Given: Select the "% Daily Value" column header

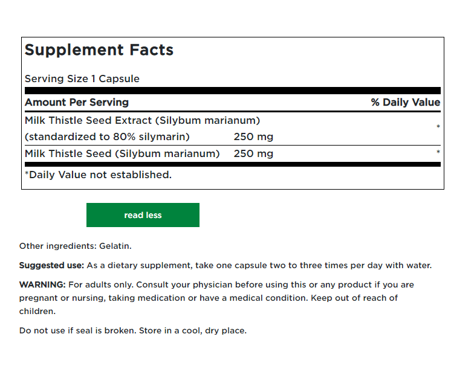Looking at the screenshot, I should (x=406, y=102).
